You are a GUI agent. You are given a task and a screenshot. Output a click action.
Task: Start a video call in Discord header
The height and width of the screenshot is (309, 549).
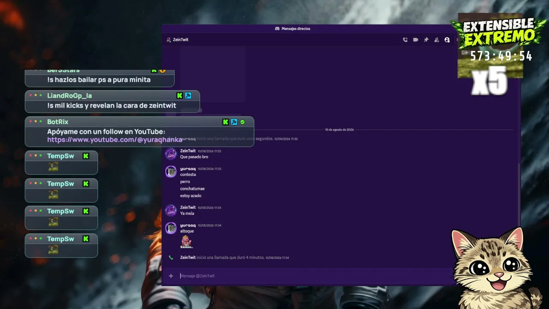point(416,39)
